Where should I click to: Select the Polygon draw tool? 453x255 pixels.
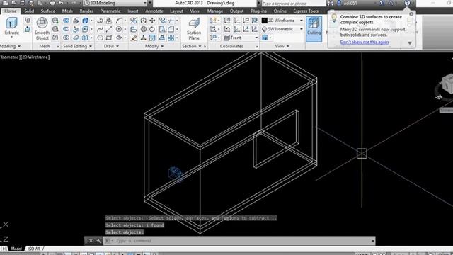pos(101,38)
